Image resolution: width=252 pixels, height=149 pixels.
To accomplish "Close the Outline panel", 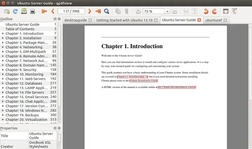I will point(59,19).
